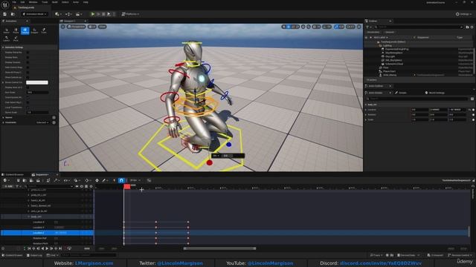Click the Show button in viewport toolbar
This screenshot has height=267, width=476.
pos(103,27)
